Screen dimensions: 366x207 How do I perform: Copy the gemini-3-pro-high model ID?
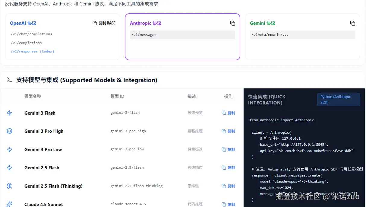point(228,131)
